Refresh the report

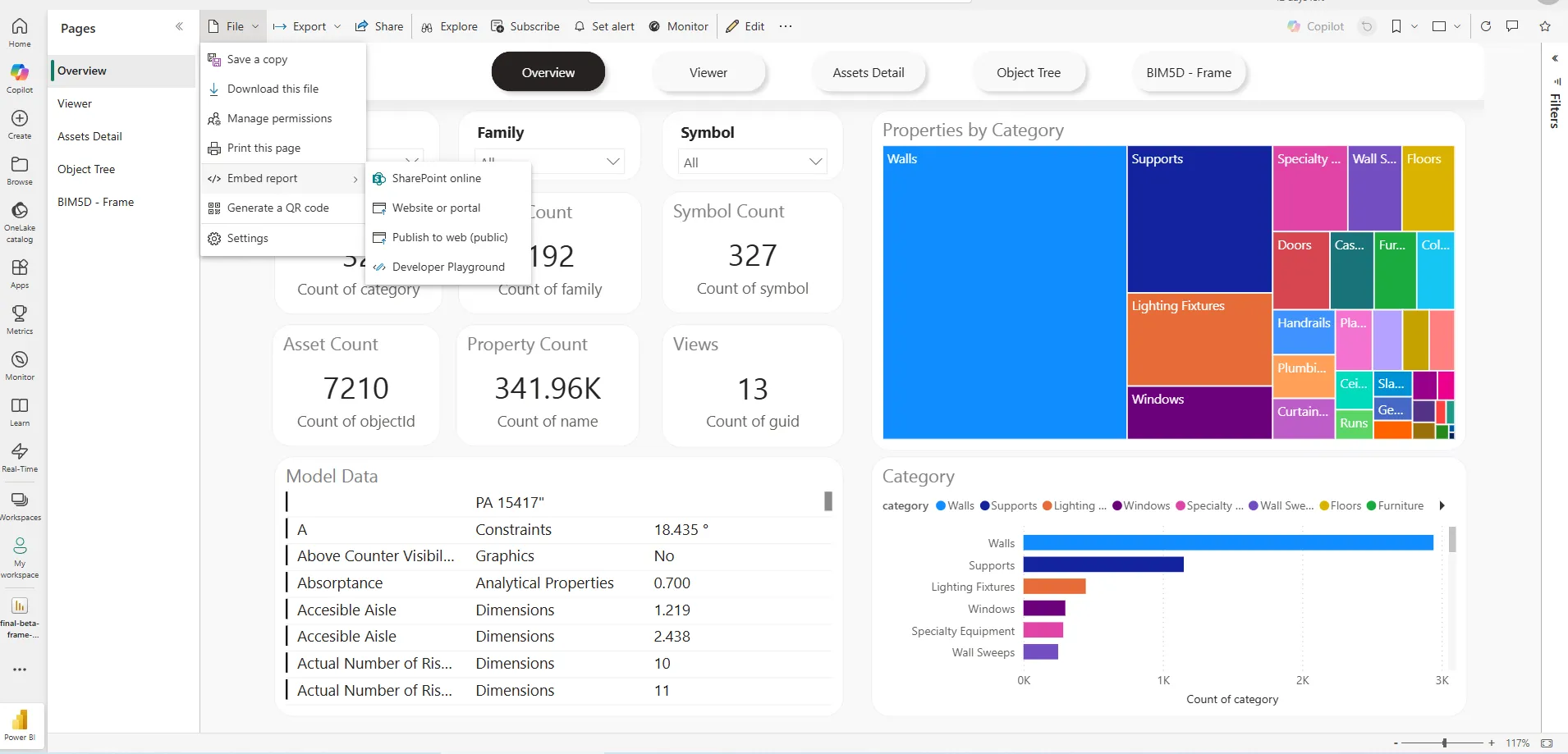[x=1485, y=26]
